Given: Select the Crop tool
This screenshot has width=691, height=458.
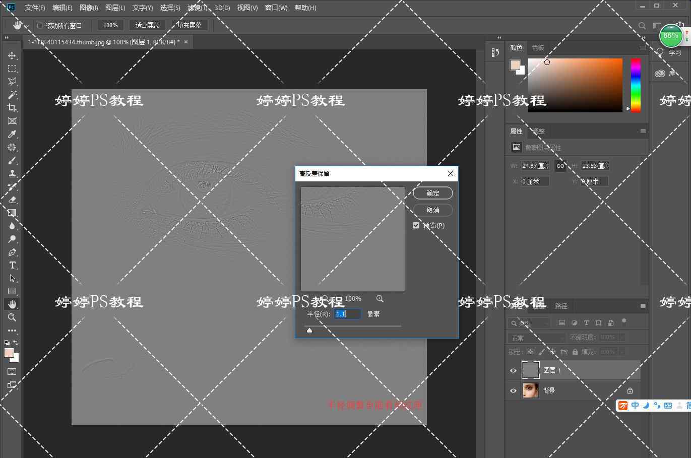Looking at the screenshot, I should click(x=12, y=108).
